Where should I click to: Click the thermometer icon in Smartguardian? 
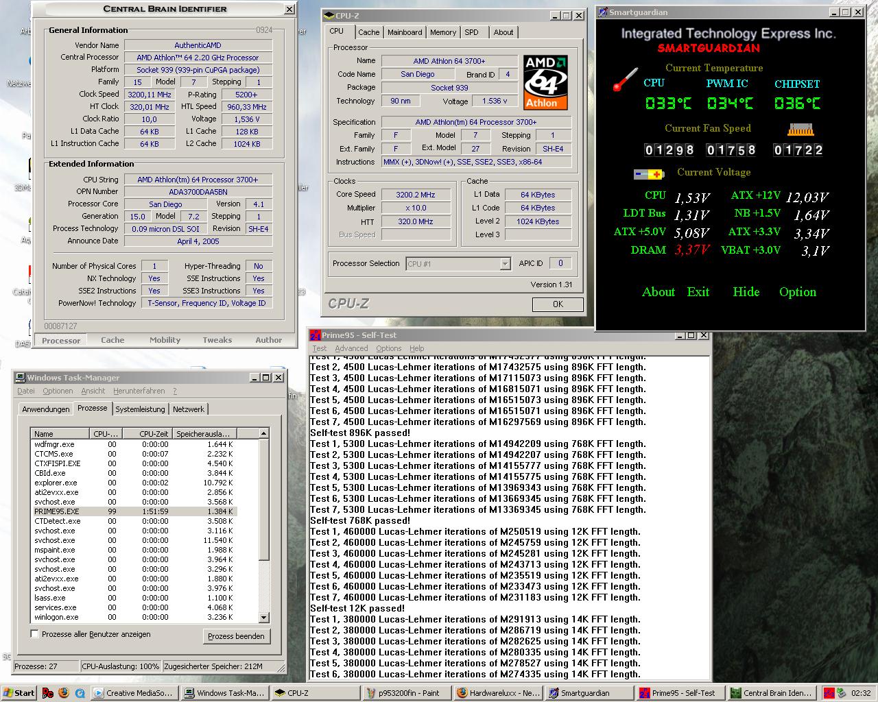coord(625,80)
